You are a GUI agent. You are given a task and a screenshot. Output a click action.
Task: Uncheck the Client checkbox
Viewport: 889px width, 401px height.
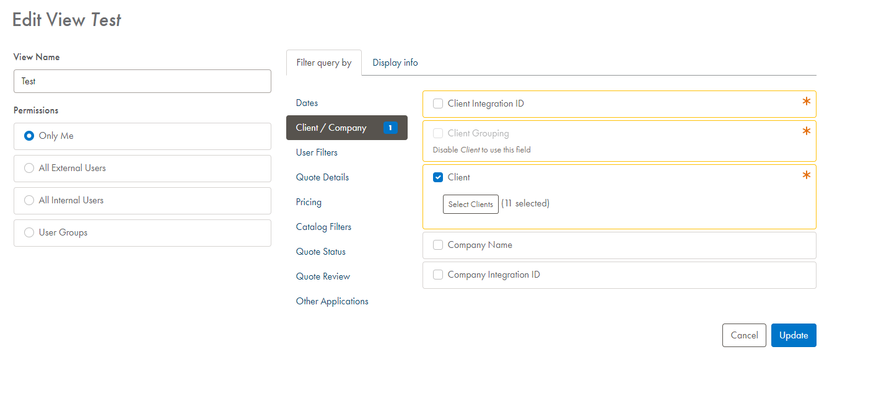pyautogui.click(x=438, y=177)
